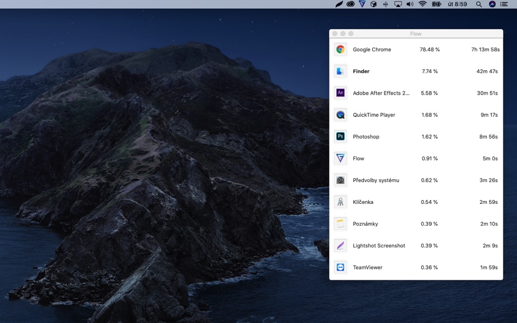Close the Flow window
Screen dimensions: 517x323
click(335, 34)
